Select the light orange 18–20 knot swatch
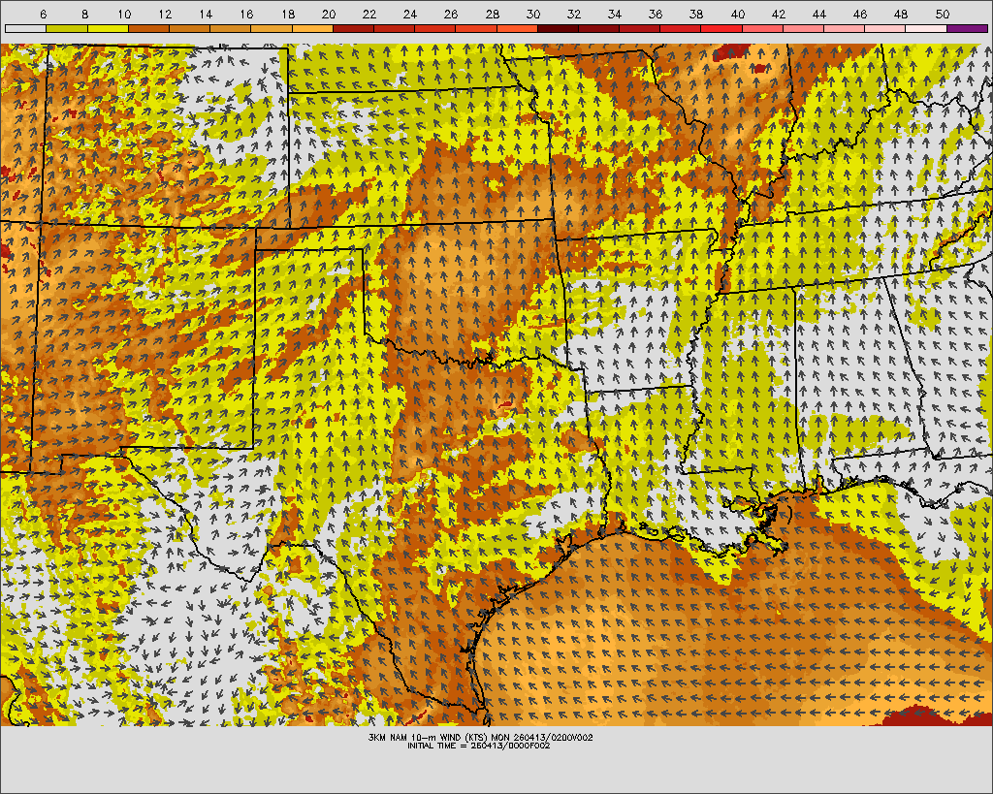 pos(312,29)
